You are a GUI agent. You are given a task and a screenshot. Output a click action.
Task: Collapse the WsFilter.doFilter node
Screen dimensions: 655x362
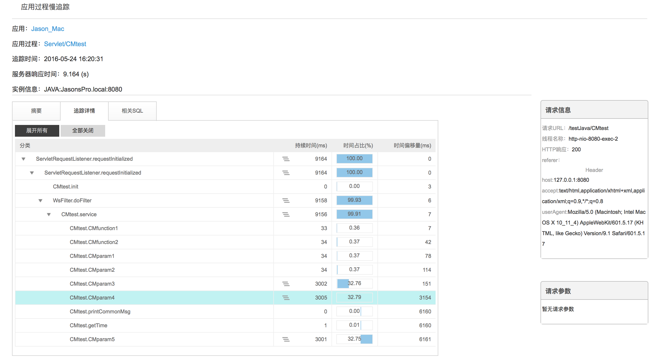[40, 200]
